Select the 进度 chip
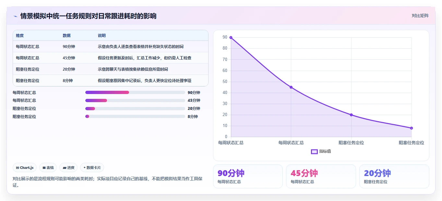Image resolution: width=442 pixels, height=201 pixels. click(68, 168)
